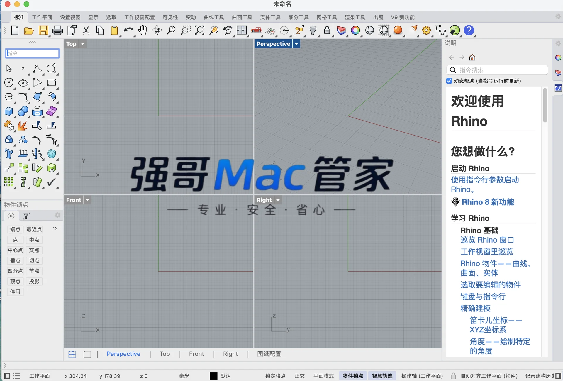Open the Rhino 8 新功能 link
Screen dimensions: 563x381
488,202
